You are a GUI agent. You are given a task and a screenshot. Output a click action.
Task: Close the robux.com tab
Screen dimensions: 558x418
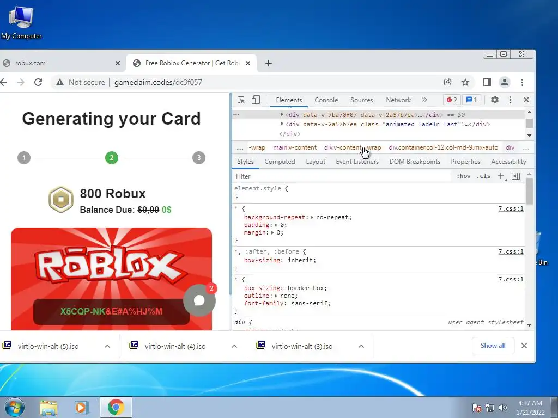click(x=118, y=63)
